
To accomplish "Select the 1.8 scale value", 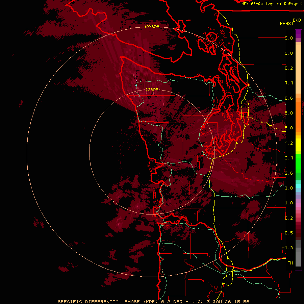I will 289,188.
